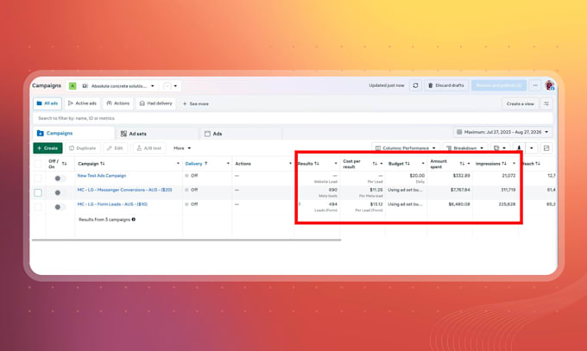Sort by Campaign column header
Image resolution: width=587 pixels, height=351 pixels.
click(92, 164)
